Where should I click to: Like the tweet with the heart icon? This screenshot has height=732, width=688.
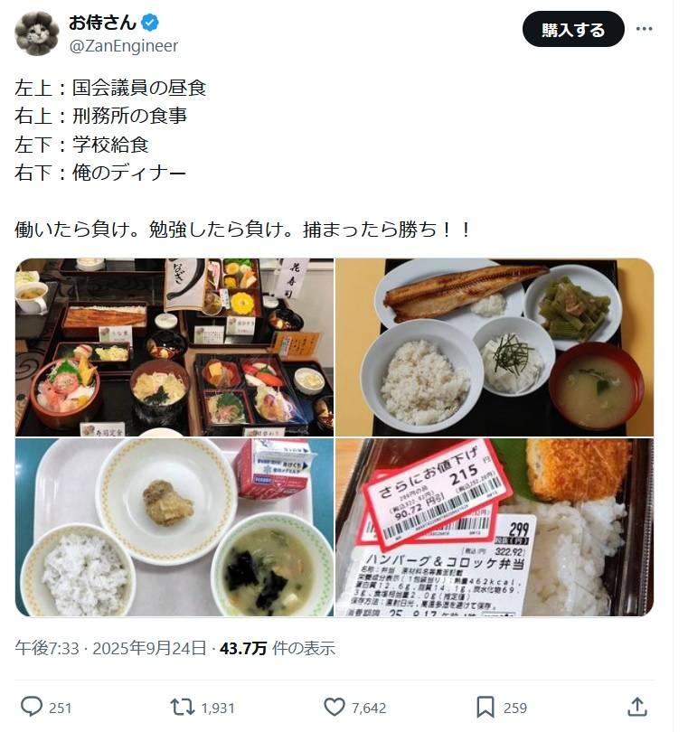coord(335,708)
